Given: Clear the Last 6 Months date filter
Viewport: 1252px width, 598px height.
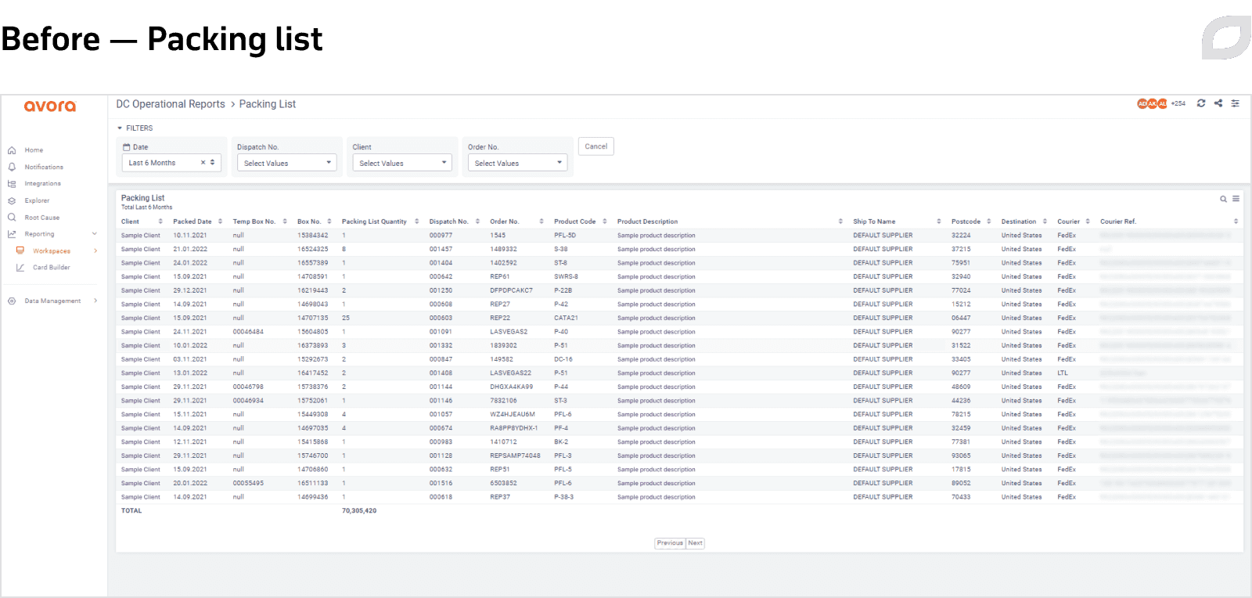Looking at the screenshot, I should 203,163.
